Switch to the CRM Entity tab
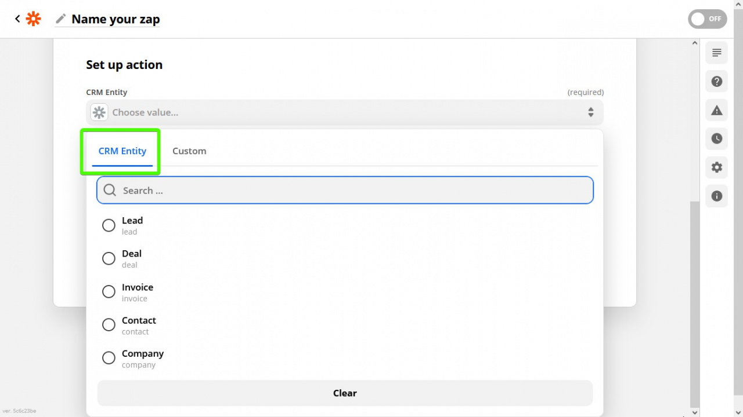Screen dimensions: 743x417 pyautogui.click(x=122, y=151)
